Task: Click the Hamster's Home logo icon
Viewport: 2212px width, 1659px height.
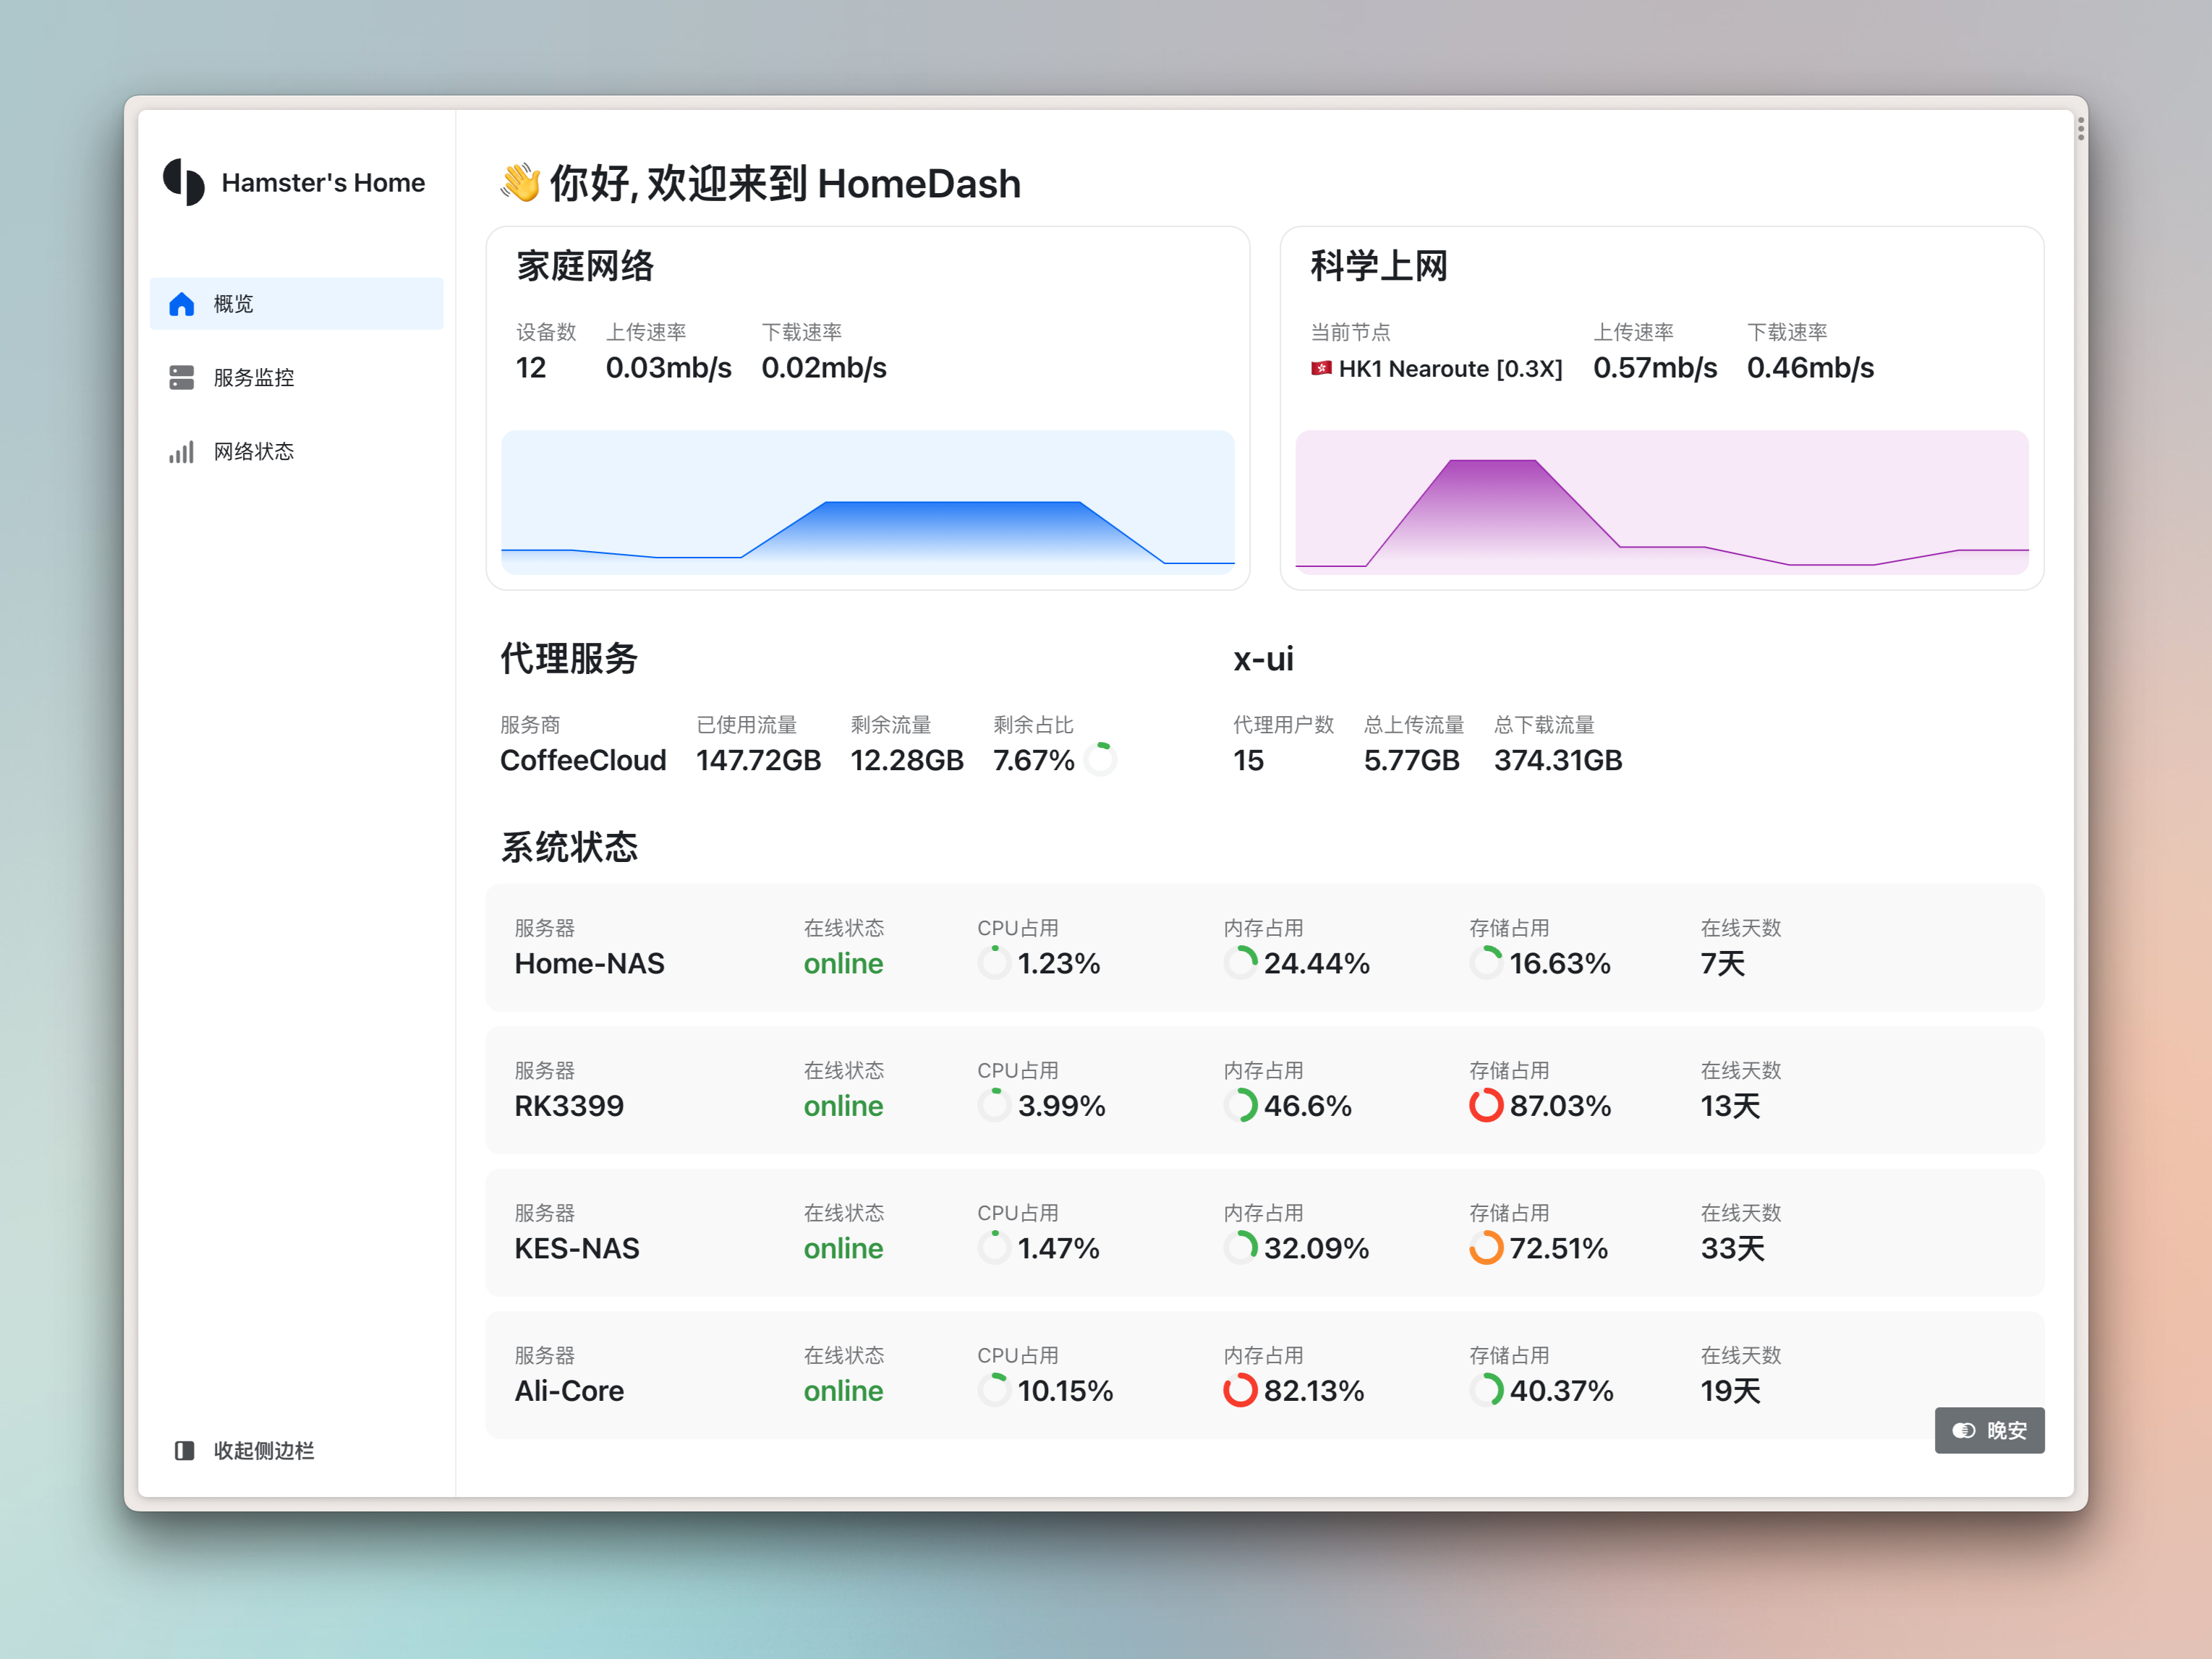Action: pyautogui.click(x=184, y=182)
